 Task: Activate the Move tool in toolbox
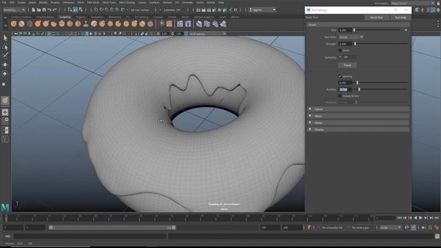pyautogui.click(x=5, y=65)
